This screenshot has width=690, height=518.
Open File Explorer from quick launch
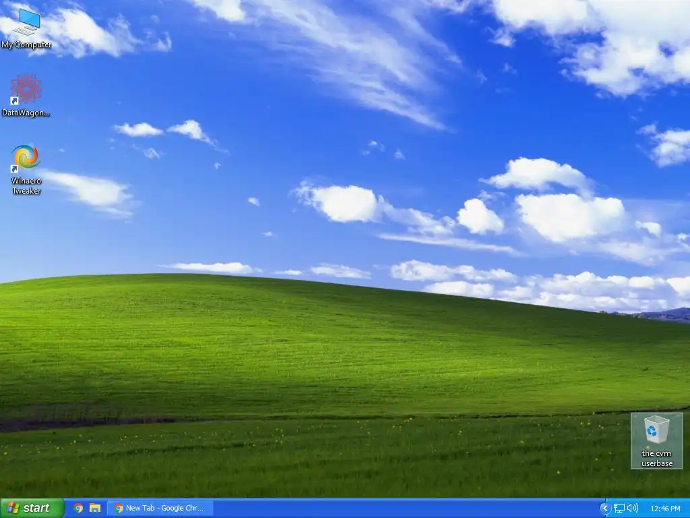[x=94, y=508]
